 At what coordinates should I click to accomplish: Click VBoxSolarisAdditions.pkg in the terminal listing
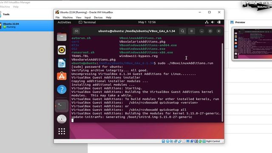point(142,42)
